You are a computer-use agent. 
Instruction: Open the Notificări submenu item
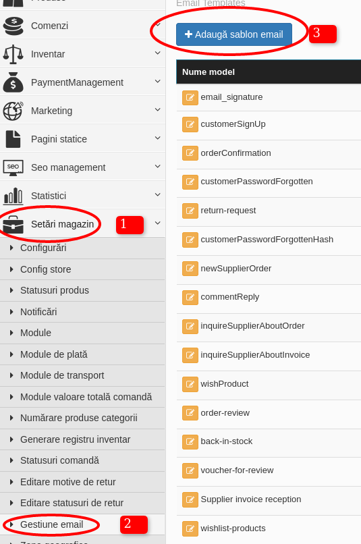coord(82,312)
